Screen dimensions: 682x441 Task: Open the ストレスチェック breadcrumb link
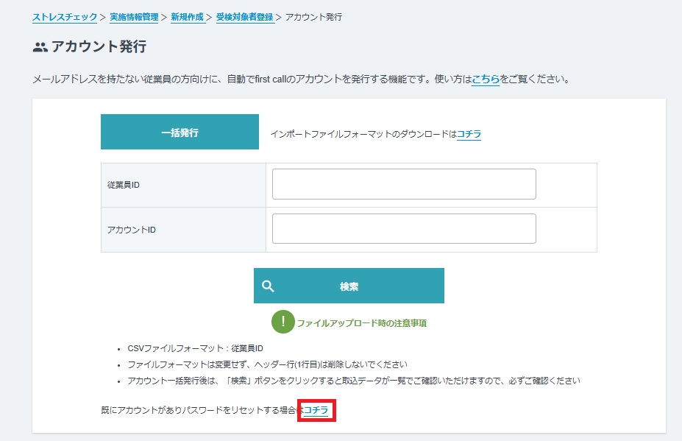pos(63,16)
